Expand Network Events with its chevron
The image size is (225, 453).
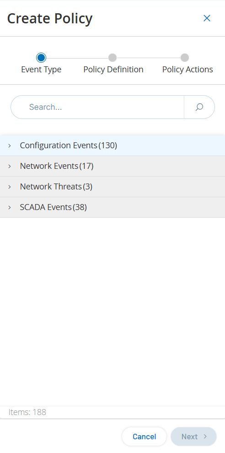(10, 166)
